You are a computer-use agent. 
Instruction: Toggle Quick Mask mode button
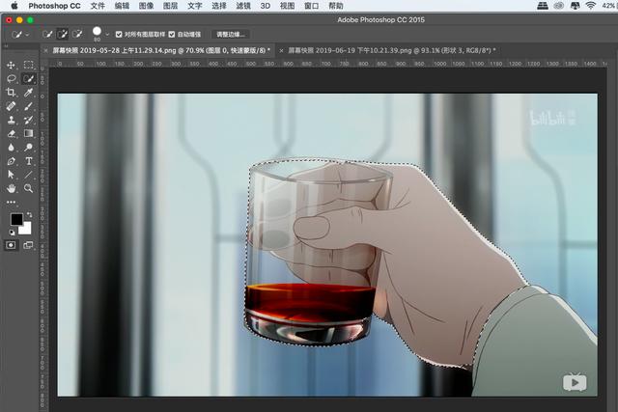pos(11,245)
